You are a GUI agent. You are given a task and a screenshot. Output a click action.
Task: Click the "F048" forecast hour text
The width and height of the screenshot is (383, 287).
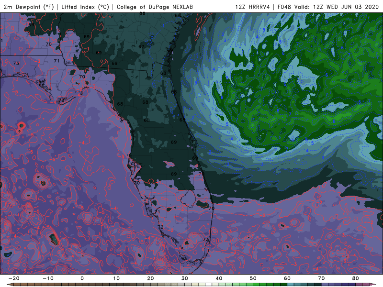click(284, 7)
